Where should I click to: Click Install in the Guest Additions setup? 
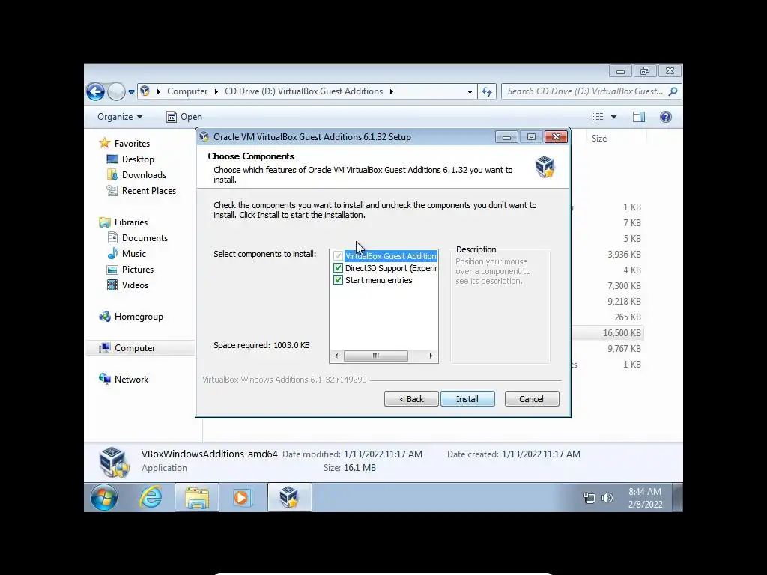tap(467, 399)
